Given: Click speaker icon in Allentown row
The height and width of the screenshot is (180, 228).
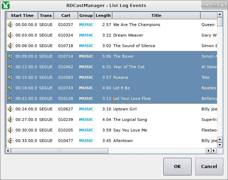Looking at the screenshot, I should click(x=10, y=141).
